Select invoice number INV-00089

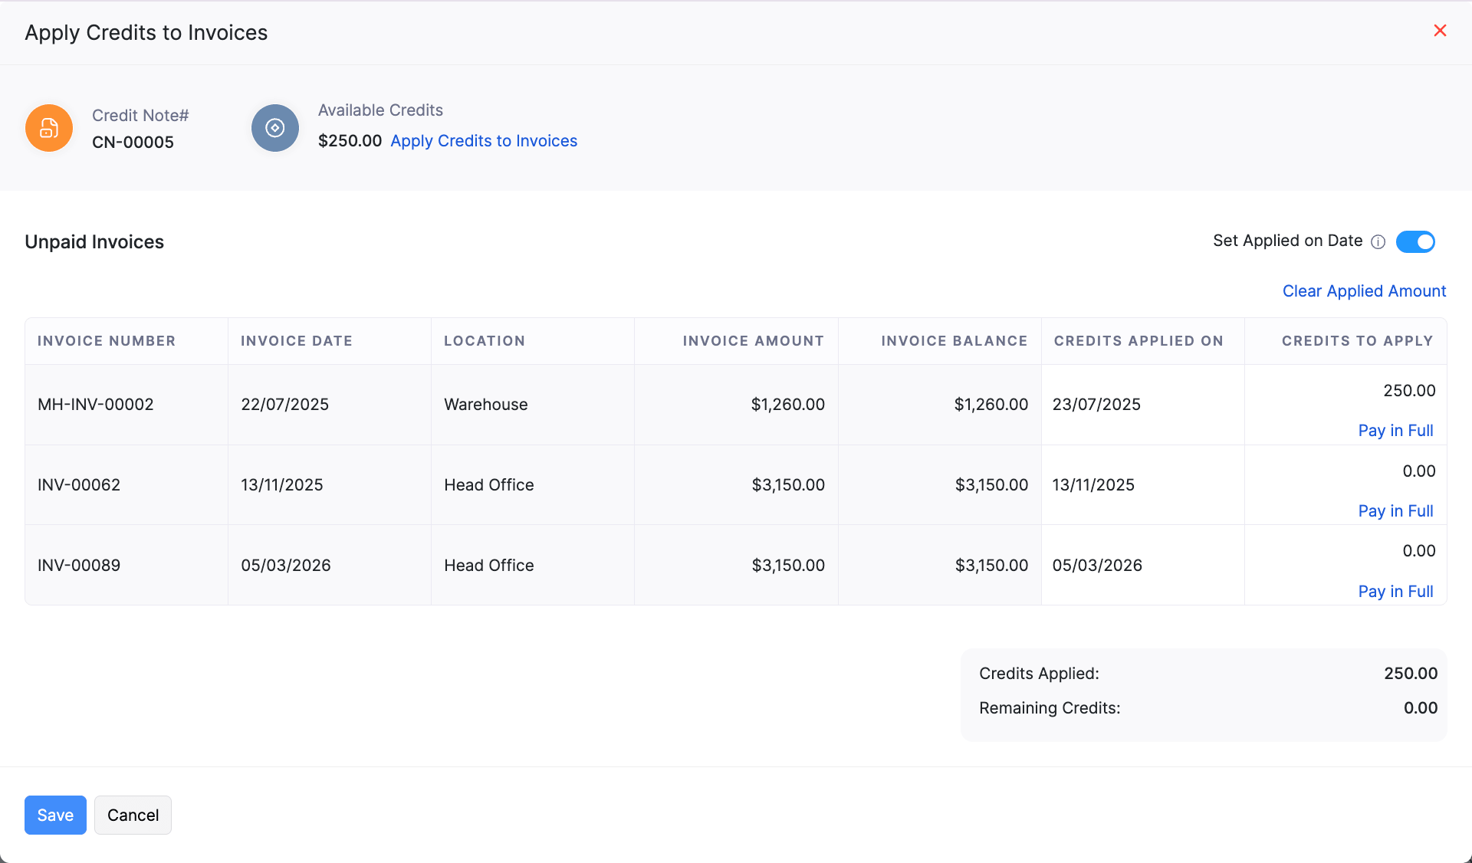[79, 566]
